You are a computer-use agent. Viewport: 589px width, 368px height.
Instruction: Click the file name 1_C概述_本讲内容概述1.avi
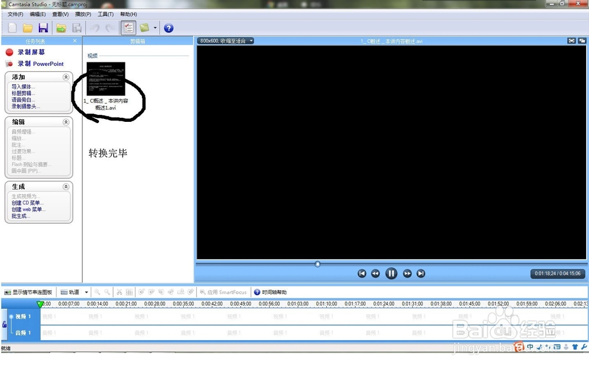click(x=105, y=104)
